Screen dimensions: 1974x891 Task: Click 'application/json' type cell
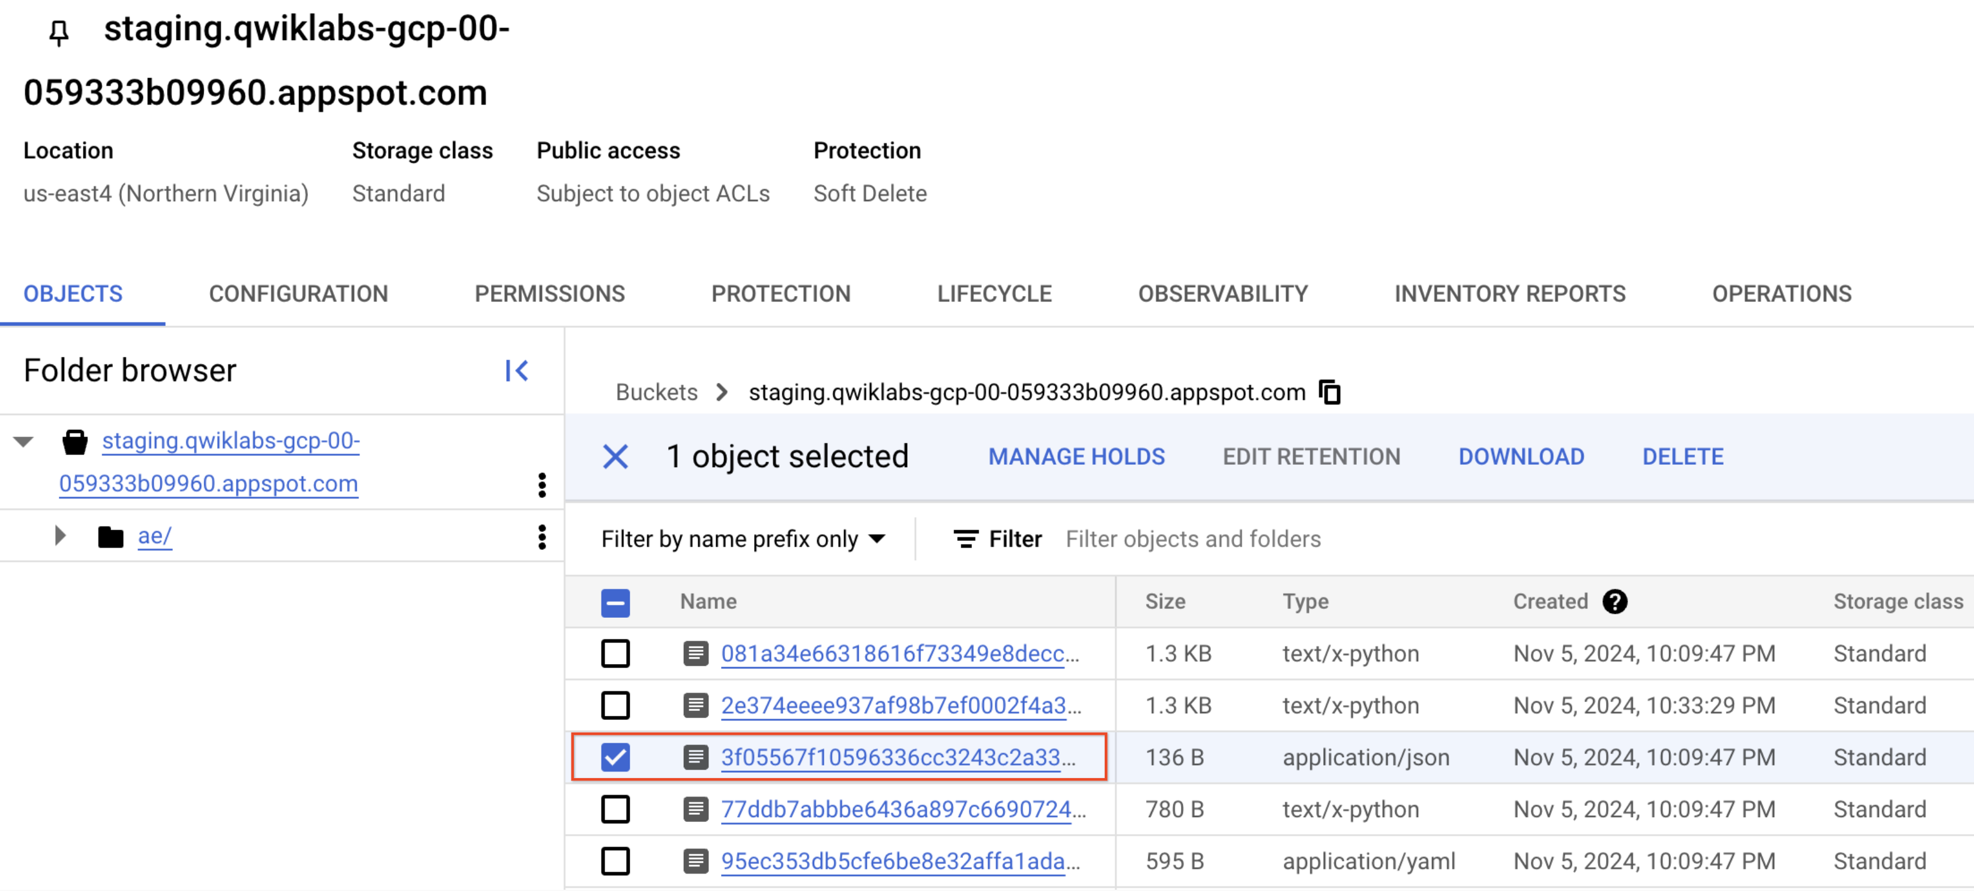(x=1366, y=758)
